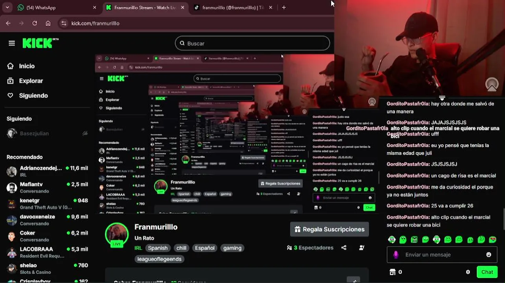The width and height of the screenshot is (505, 283).
Task: Click the Franmurilllo channel name
Action: (156, 227)
